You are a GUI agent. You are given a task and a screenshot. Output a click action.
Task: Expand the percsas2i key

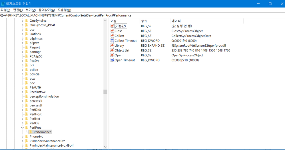[23, 101]
